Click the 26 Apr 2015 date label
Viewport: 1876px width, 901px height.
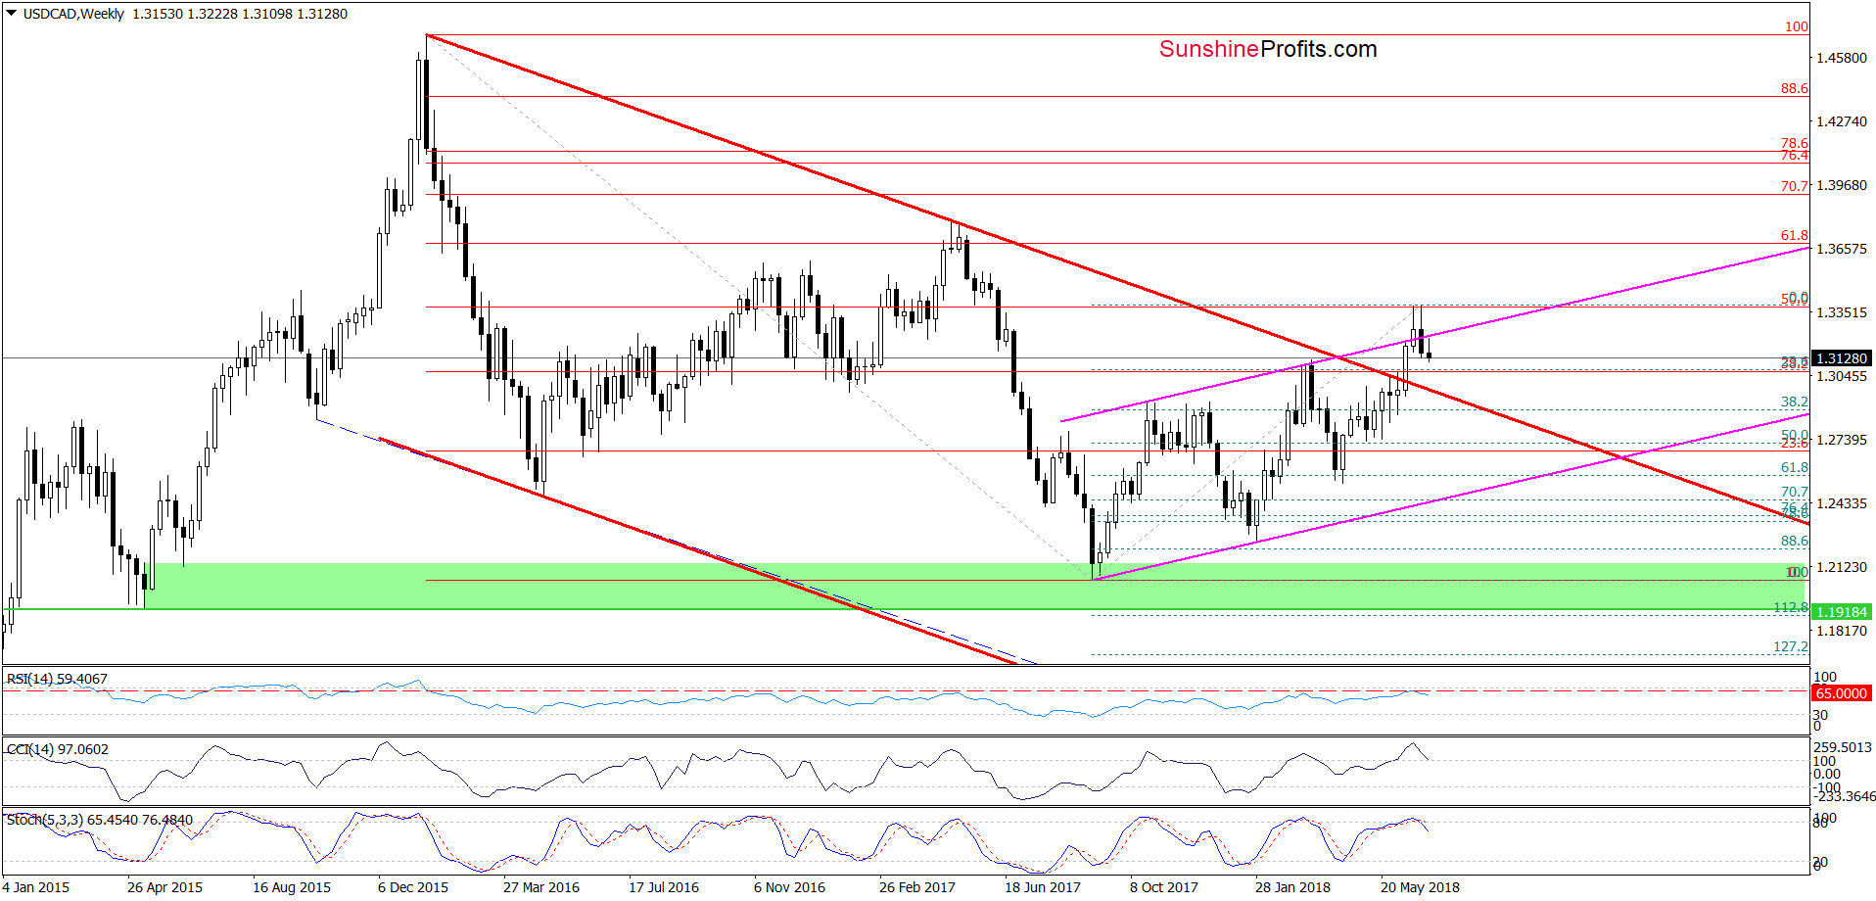tap(164, 887)
